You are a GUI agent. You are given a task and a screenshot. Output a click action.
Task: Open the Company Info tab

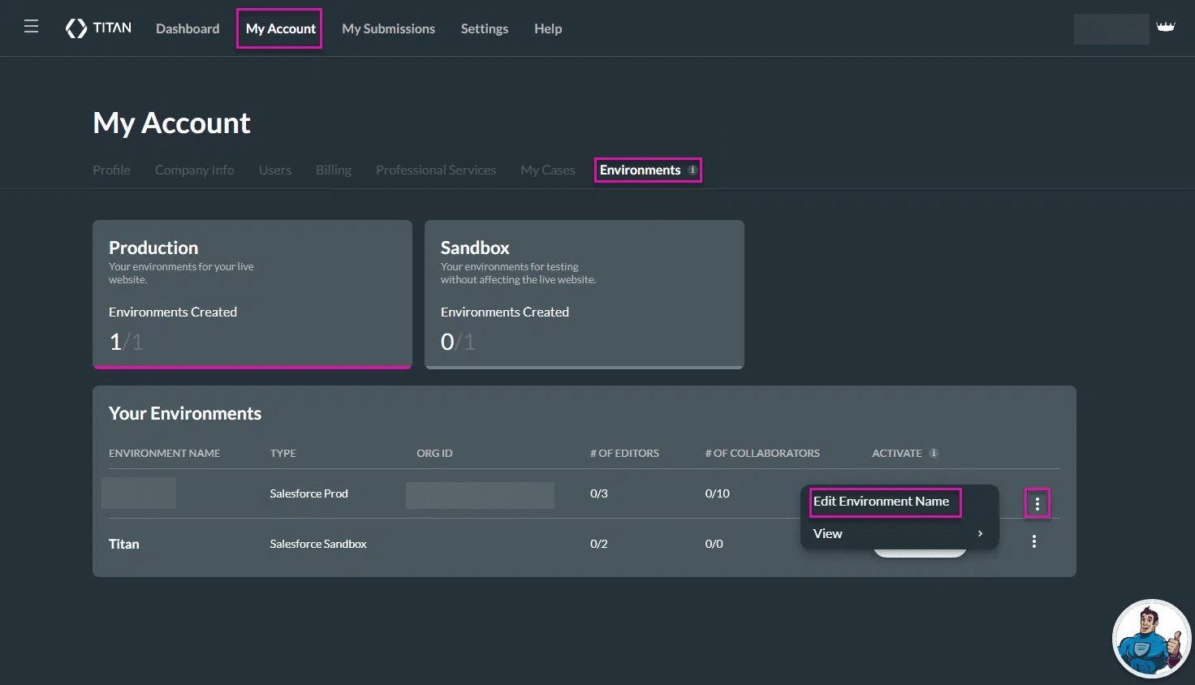[194, 170]
